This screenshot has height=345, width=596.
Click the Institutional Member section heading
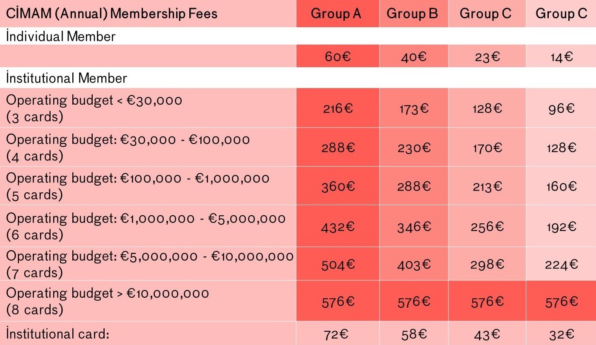click(66, 78)
